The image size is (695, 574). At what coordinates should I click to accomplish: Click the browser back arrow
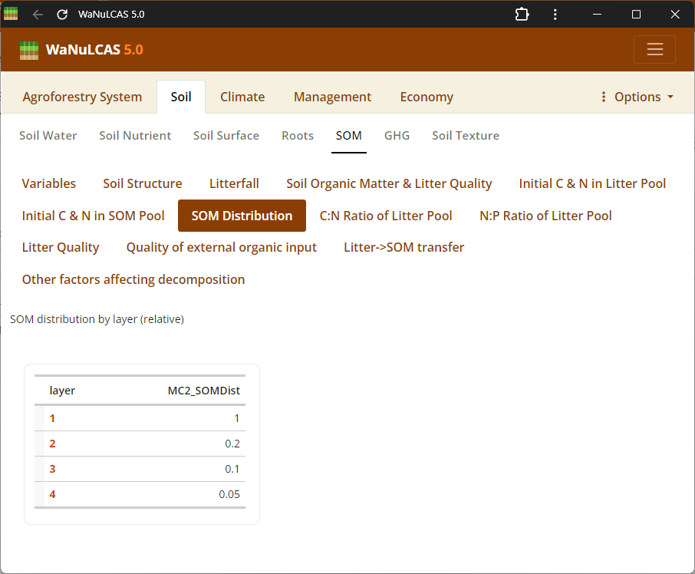(x=38, y=15)
